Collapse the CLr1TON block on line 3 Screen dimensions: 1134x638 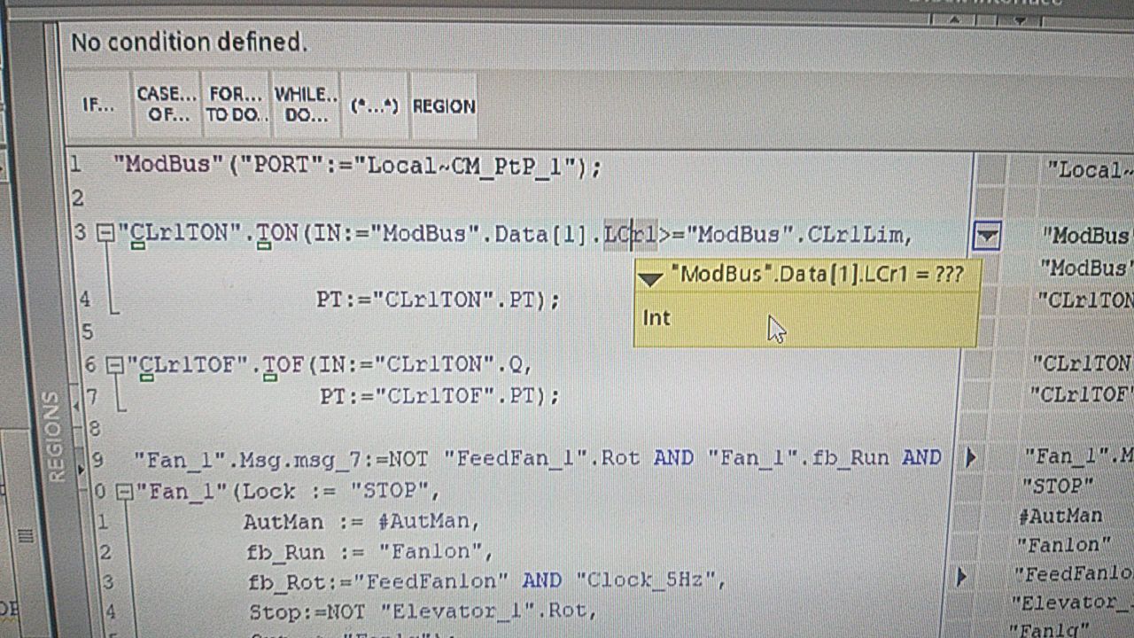tap(105, 234)
